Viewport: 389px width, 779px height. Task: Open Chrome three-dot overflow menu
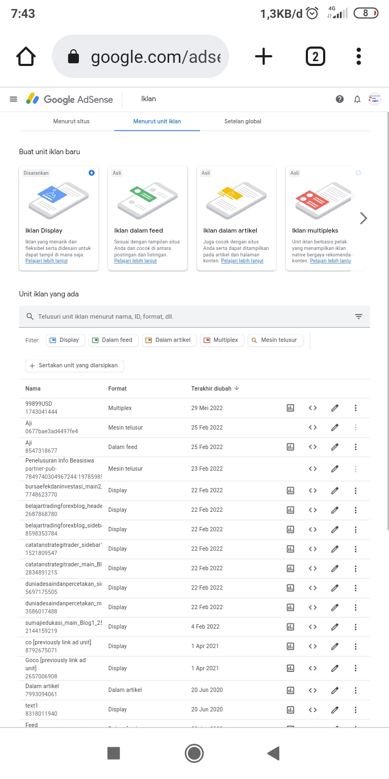(x=359, y=56)
